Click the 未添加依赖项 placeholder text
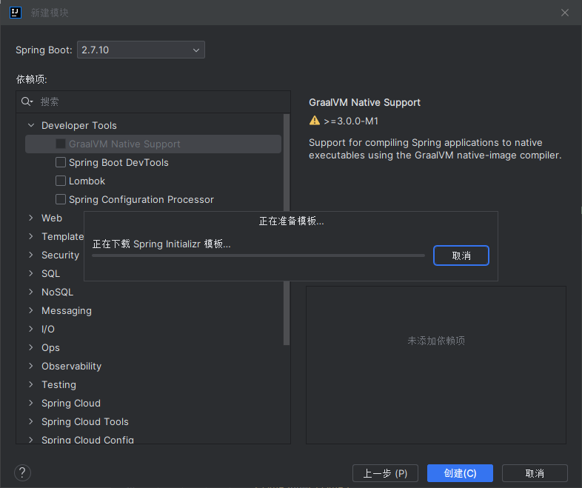This screenshot has height=488, width=582. pyautogui.click(x=436, y=341)
